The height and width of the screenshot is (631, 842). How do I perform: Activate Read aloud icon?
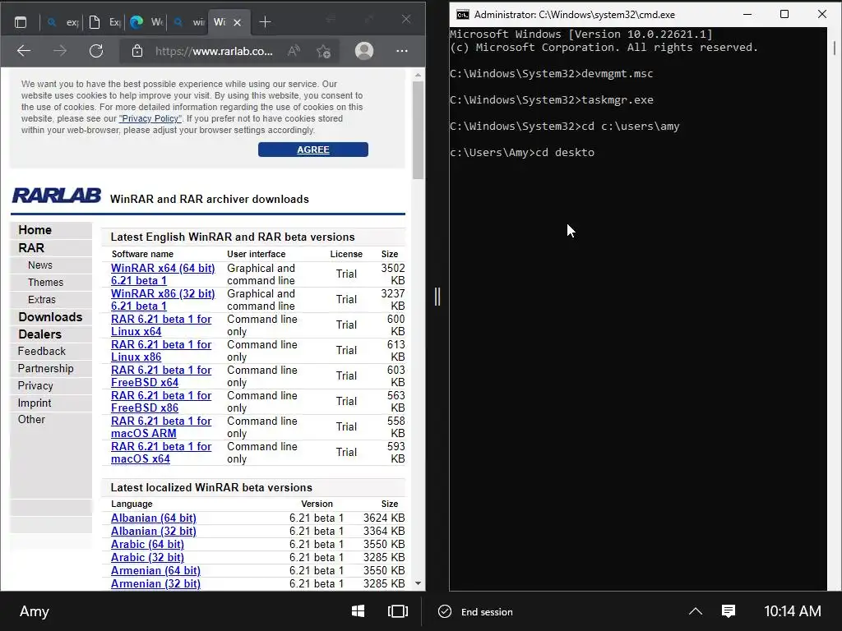pyautogui.click(x=294, y=51)
